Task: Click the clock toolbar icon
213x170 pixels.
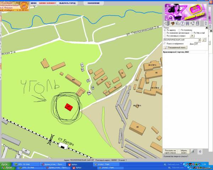Action: 182,23
